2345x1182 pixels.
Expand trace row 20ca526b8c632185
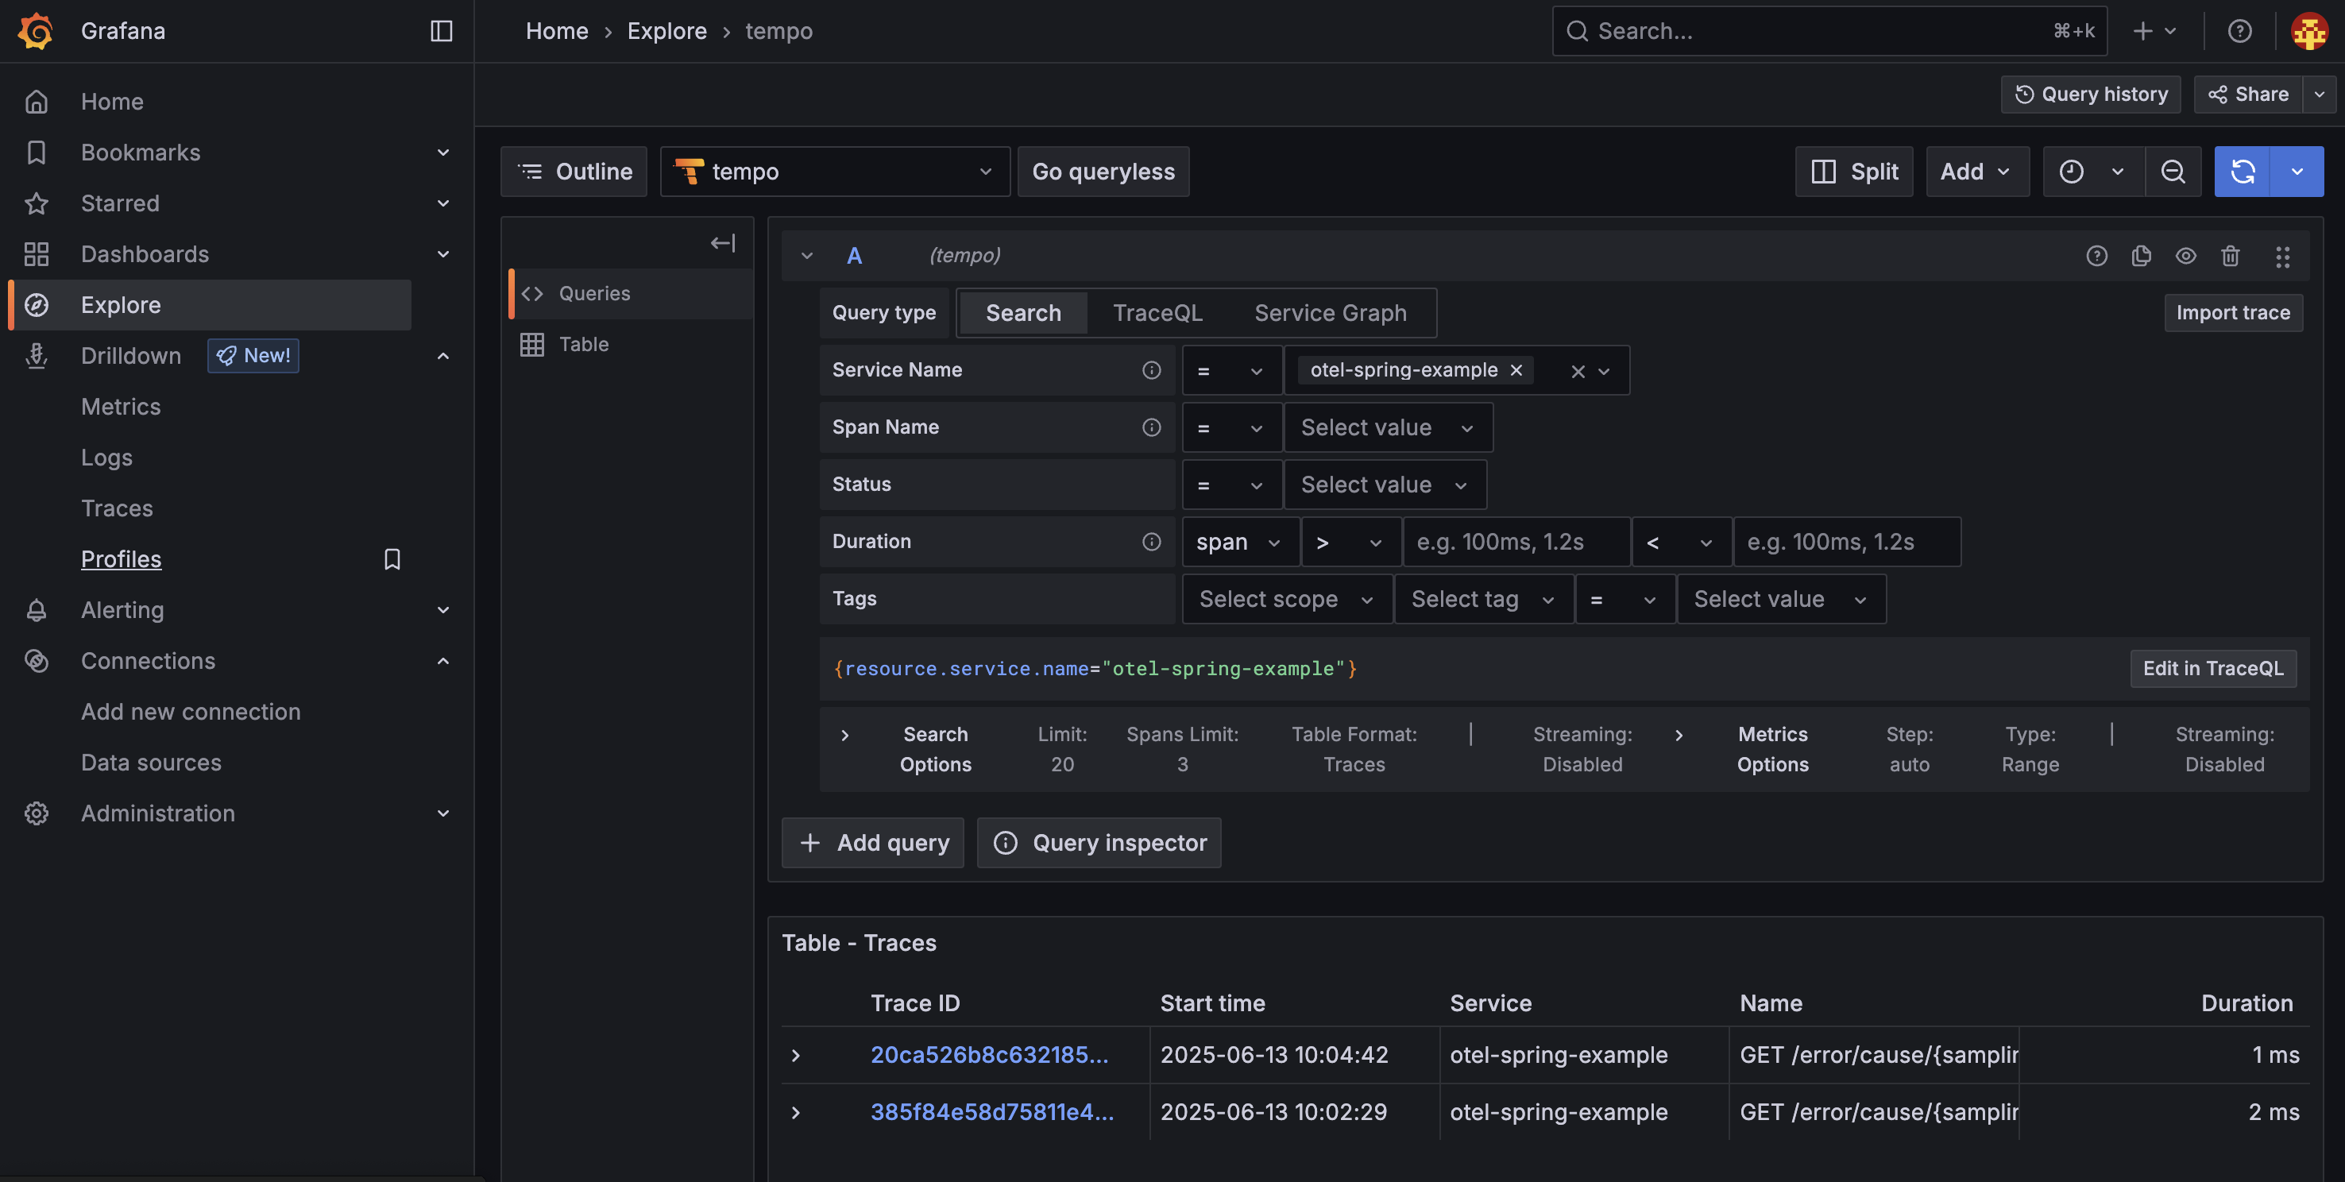pos(796,1056)
